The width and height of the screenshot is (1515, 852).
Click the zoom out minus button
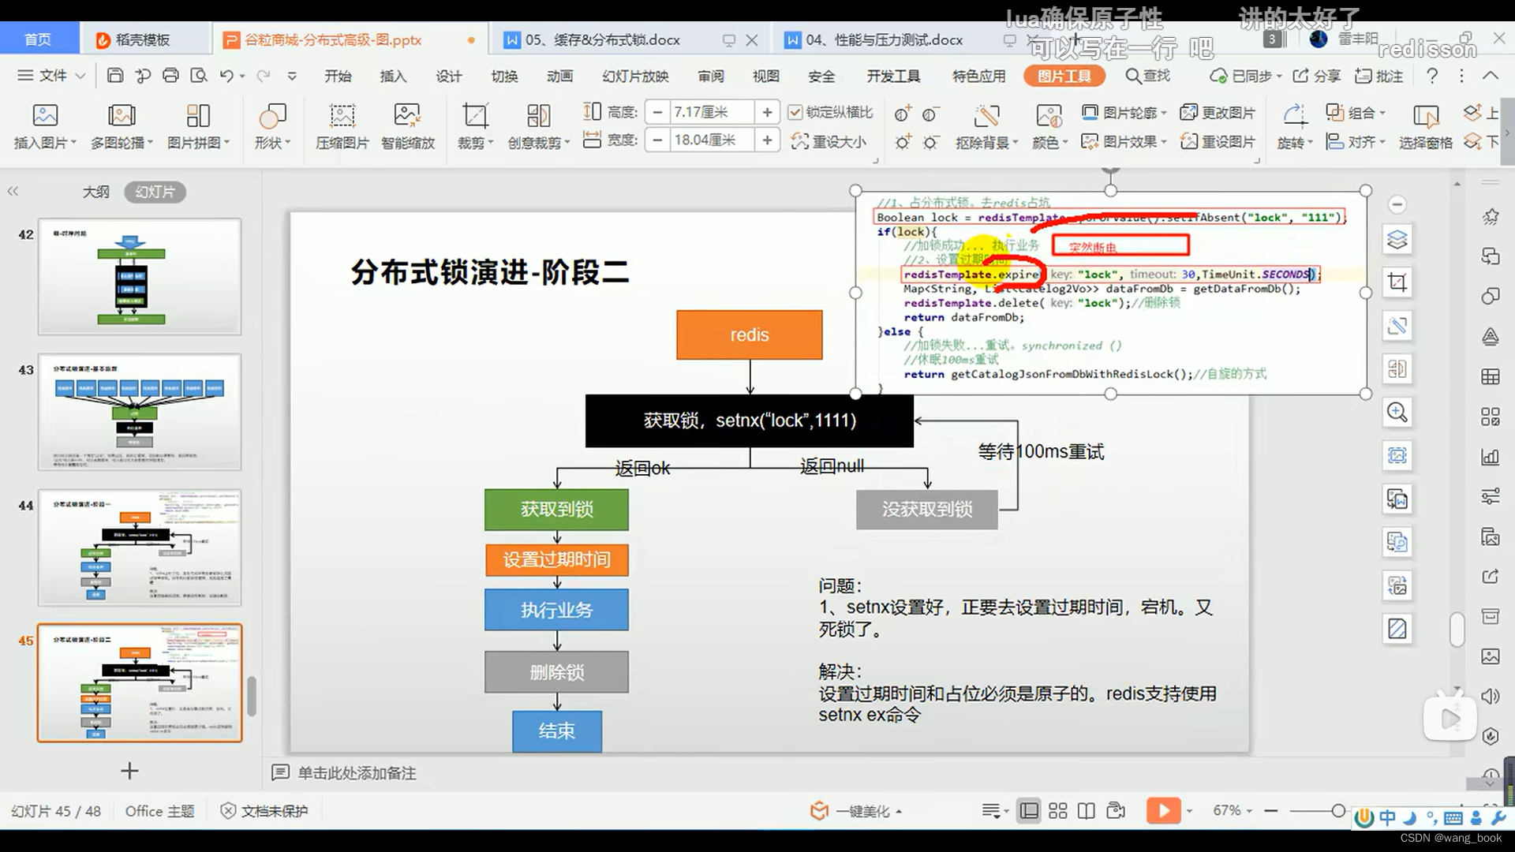pos(1270,810)
